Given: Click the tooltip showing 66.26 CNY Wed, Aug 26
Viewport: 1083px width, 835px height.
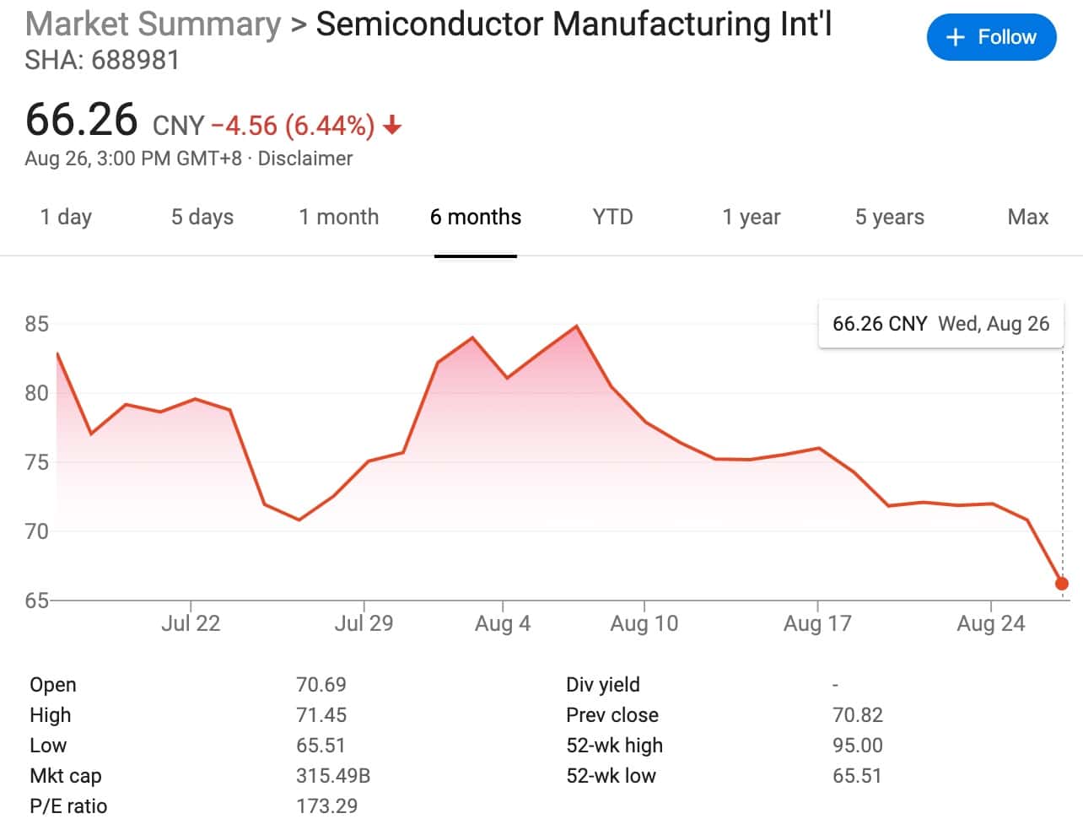Looking at the screenshot, I should tap(940, 323).
